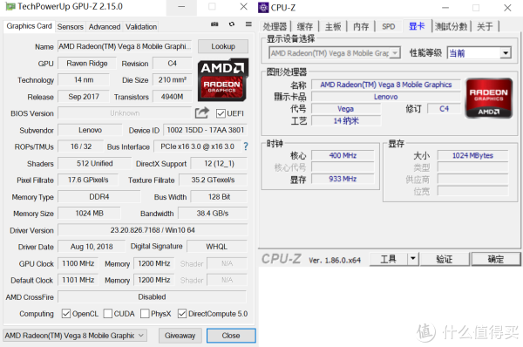Click the BIOS Version field showing Unknown
Image resolution: width=523 pixels, height=347 pixels.
click(125, 113)
